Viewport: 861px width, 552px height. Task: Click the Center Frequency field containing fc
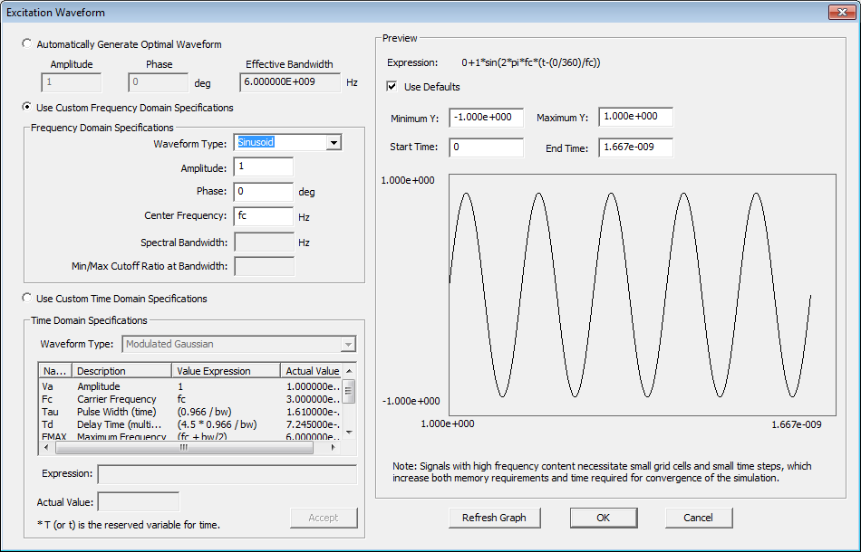tap(263, 216)
